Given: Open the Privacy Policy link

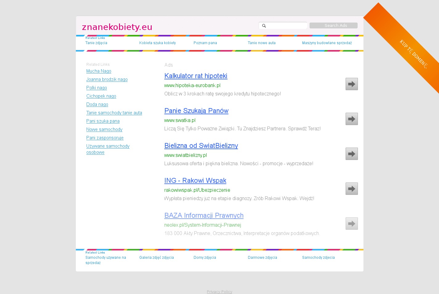Looking at the screenshot, I should point(219,292).
